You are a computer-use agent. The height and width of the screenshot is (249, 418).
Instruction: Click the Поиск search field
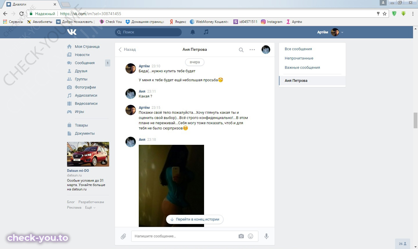(x=148, y=32)
